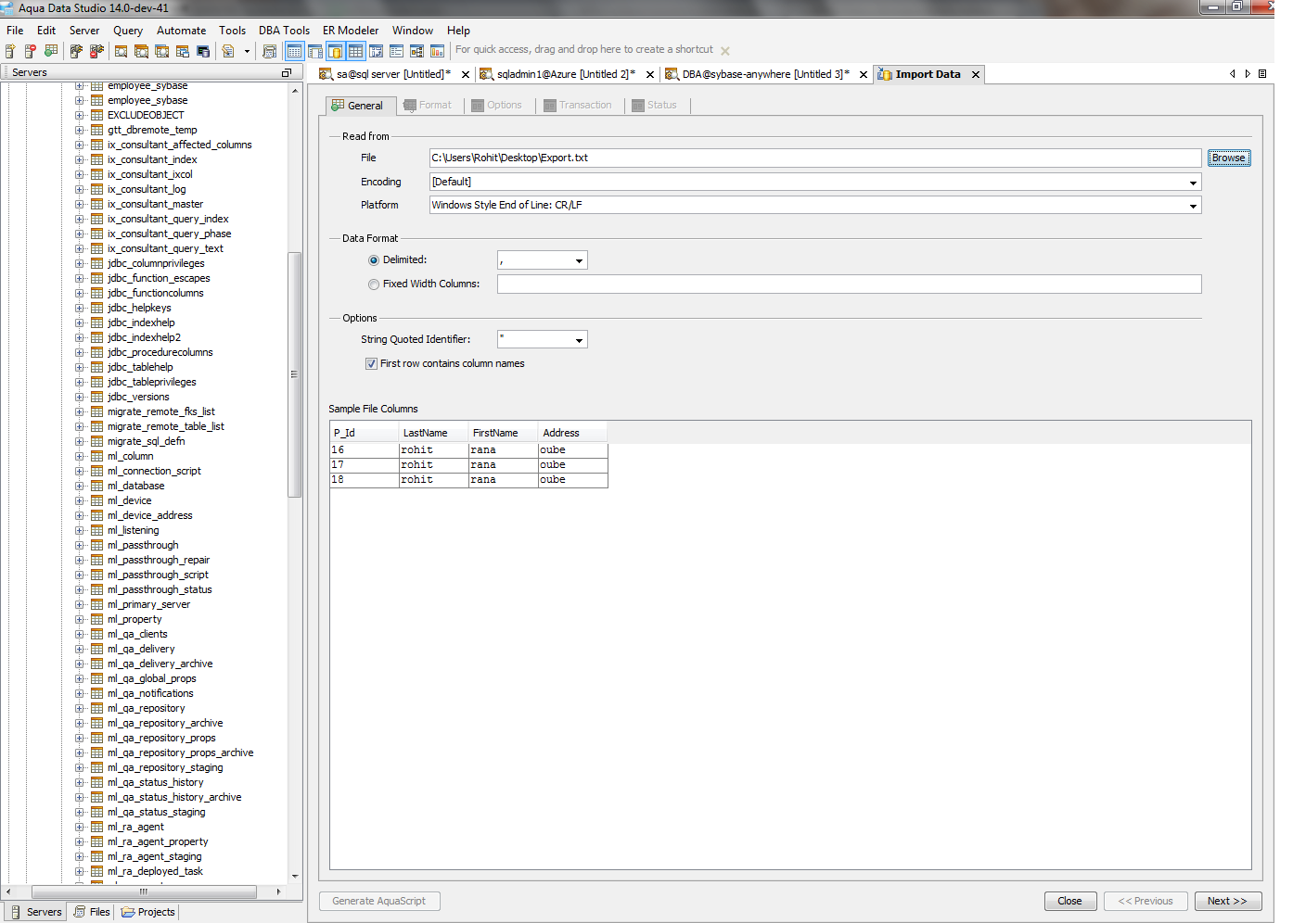Switch to the Format tab
1293x923 pixels.
pos(428,106)
